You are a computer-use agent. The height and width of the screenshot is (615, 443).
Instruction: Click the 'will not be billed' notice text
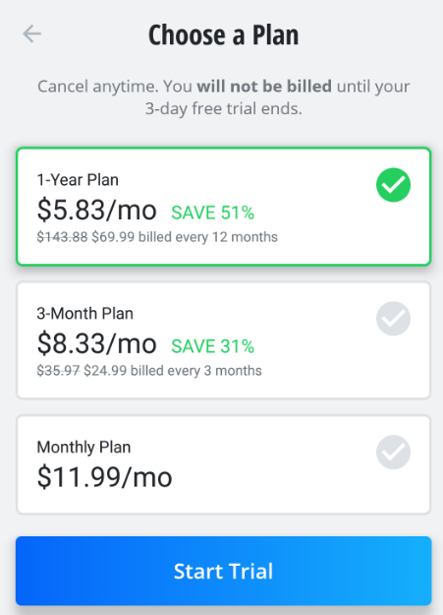pyautogui.click(x=264, y=87)
